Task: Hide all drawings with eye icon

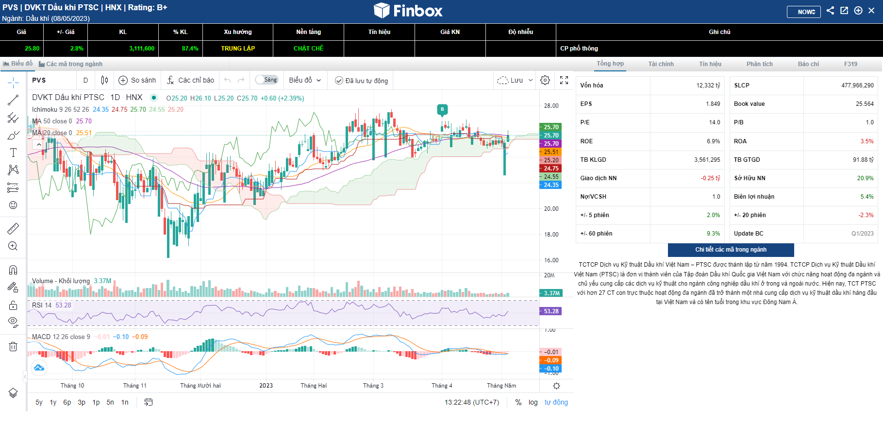Action: coord(13,323)
